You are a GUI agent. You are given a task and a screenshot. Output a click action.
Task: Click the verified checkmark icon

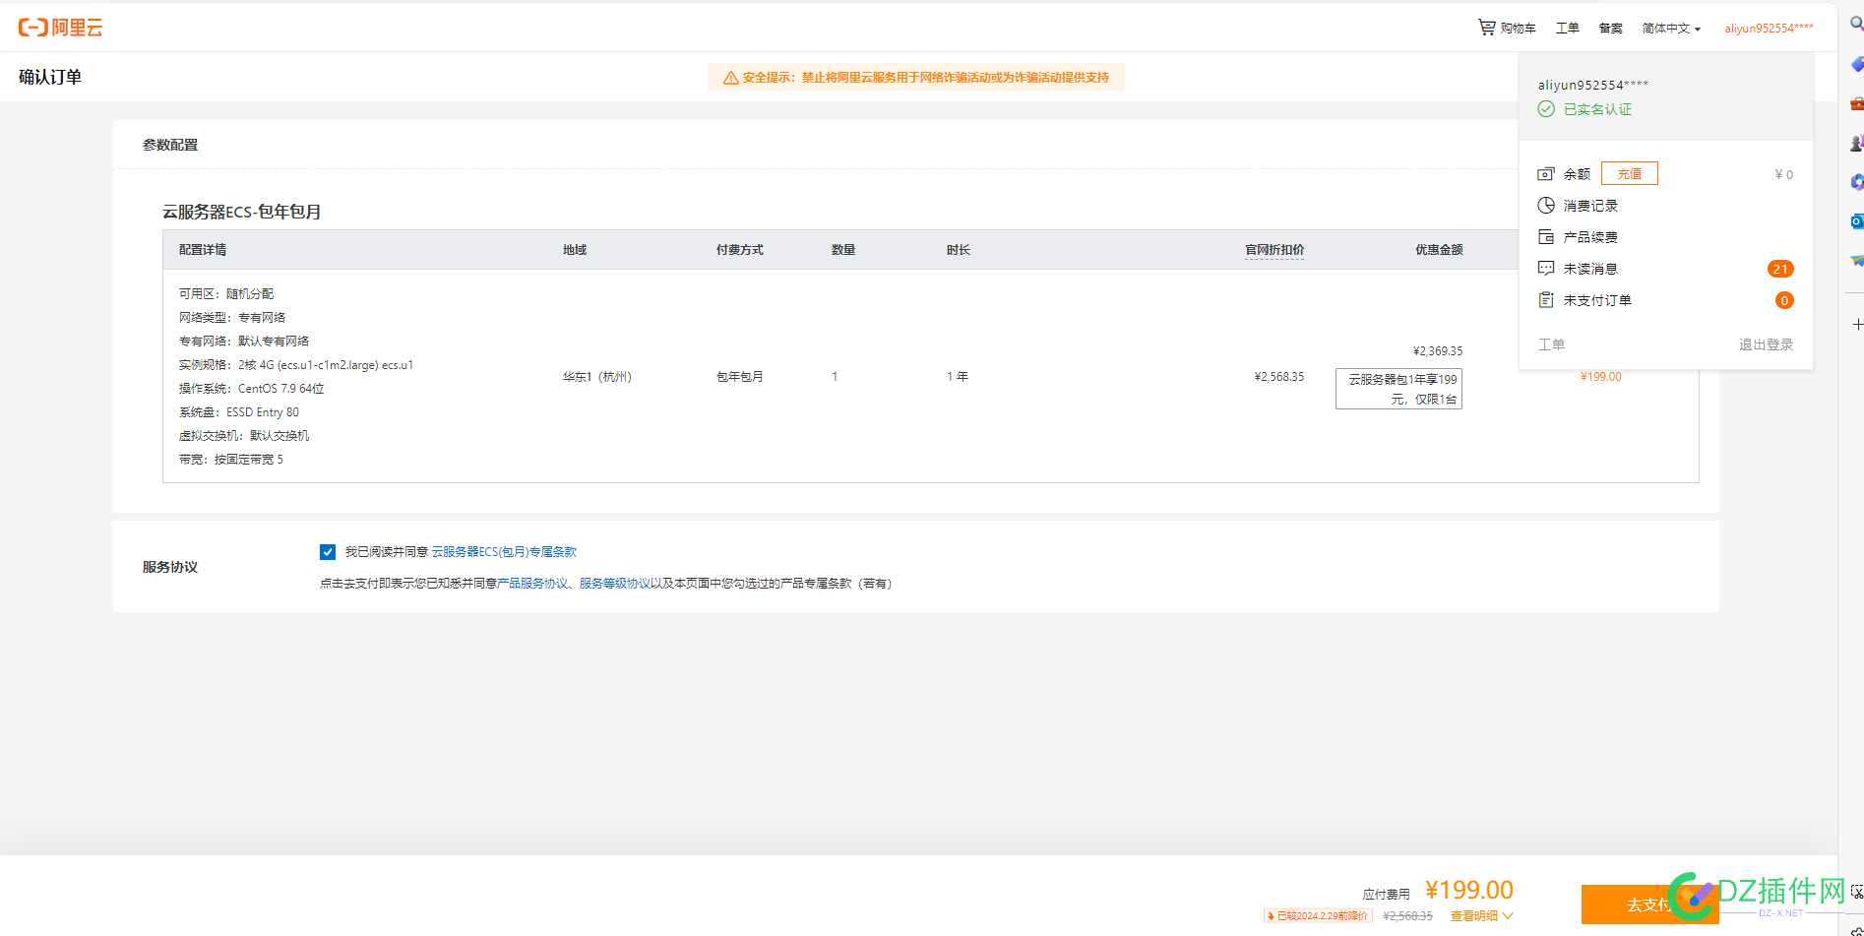pos(1546,109)
